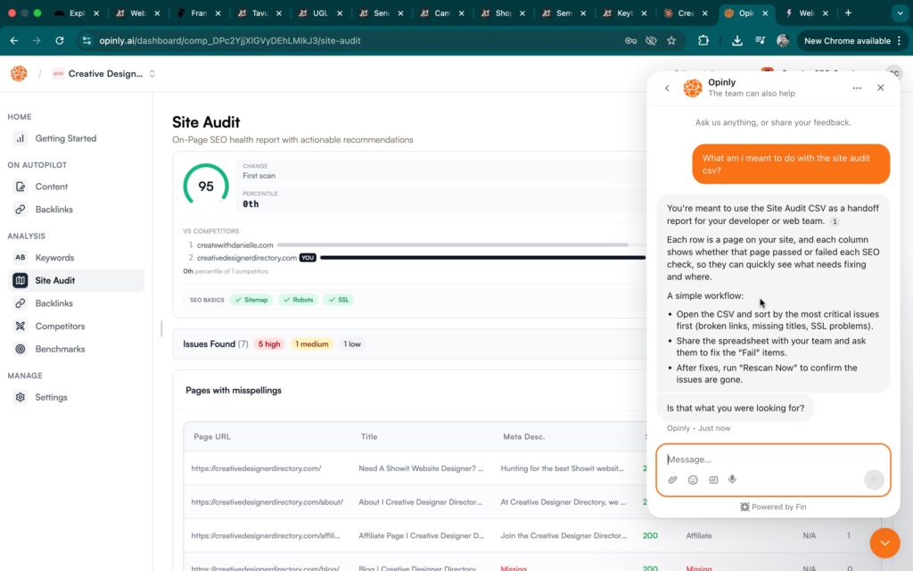913x571 pixels.
Task: Open the Competitors sidebar item
Action: (x=60, y=327)
